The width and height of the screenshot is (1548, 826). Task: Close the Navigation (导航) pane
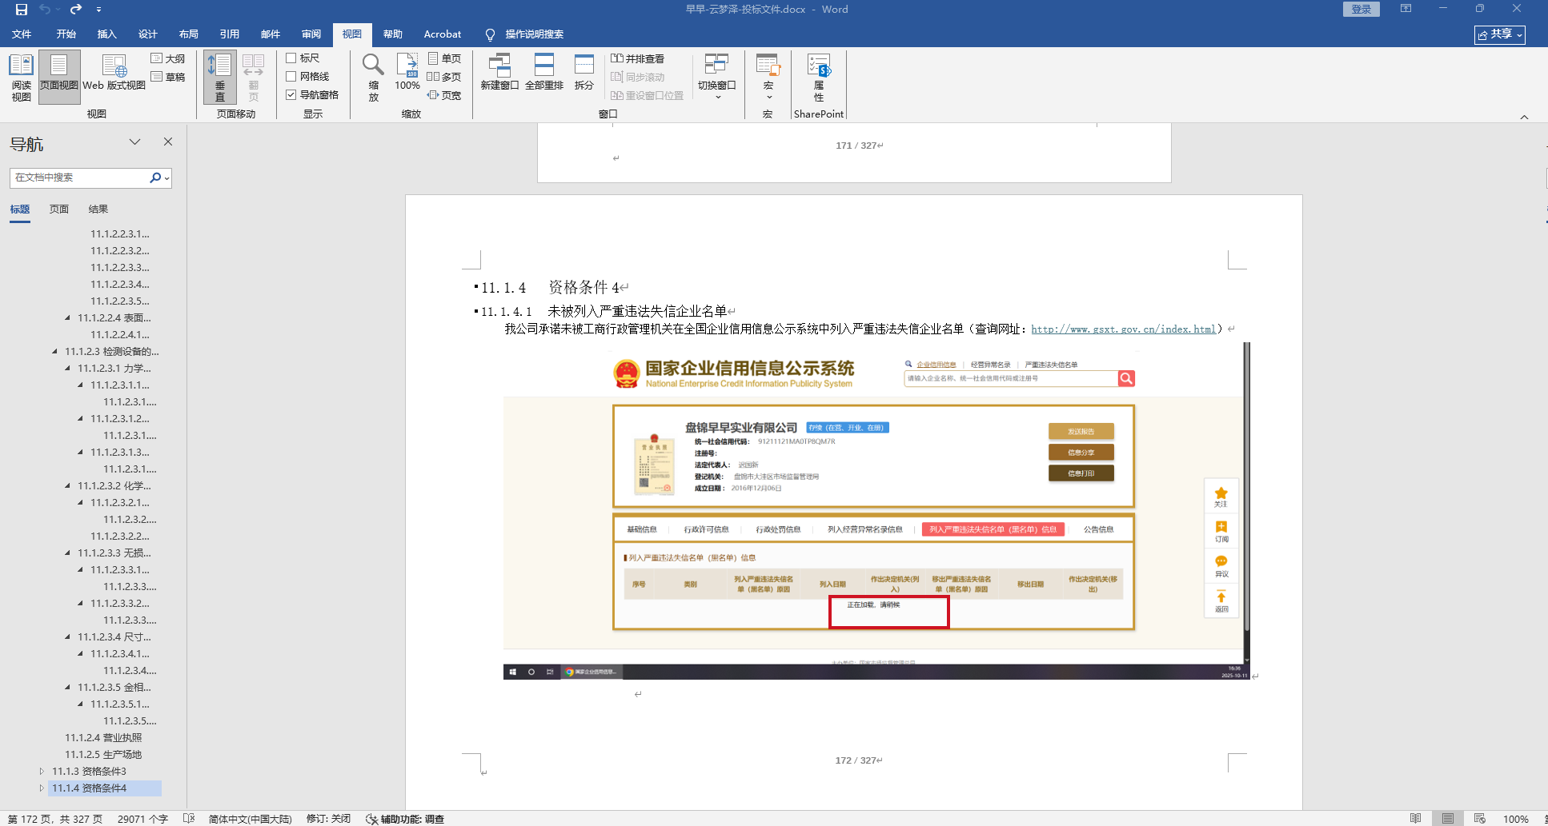point(168,142)
